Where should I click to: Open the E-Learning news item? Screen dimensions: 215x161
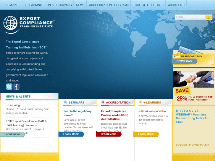click(x=13, y=105)
